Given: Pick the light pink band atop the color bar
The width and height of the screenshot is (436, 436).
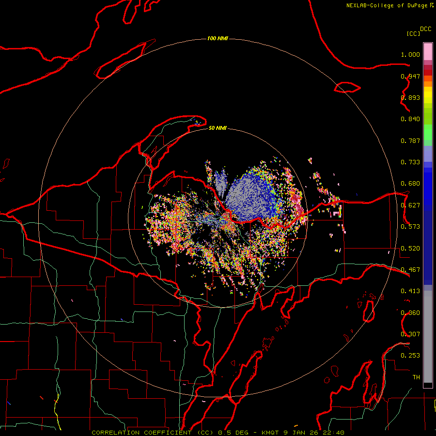Looking at the screenshot, I should tap(428, 51).
